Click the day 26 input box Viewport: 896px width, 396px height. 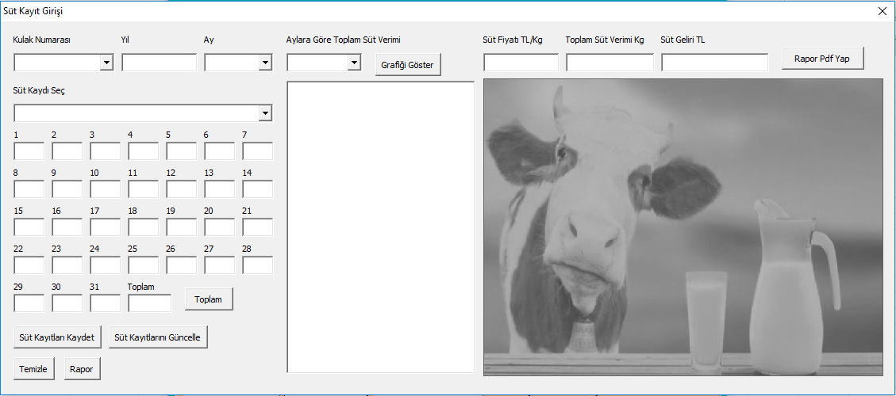(182, 265)
